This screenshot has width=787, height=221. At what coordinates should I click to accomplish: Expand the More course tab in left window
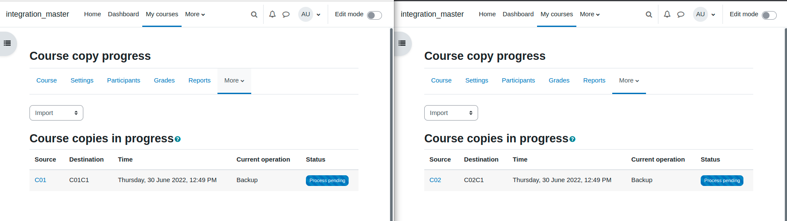coord(234,80)
